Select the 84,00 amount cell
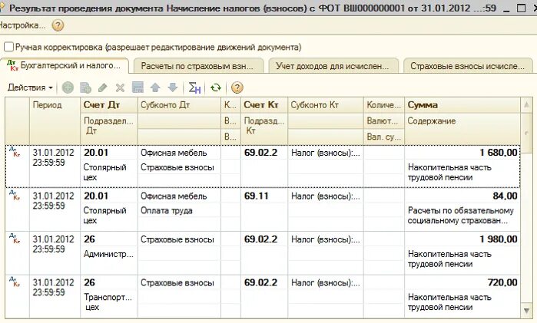Image resolution: width=537 pixels, height=323 pixels. coord(462,196)
